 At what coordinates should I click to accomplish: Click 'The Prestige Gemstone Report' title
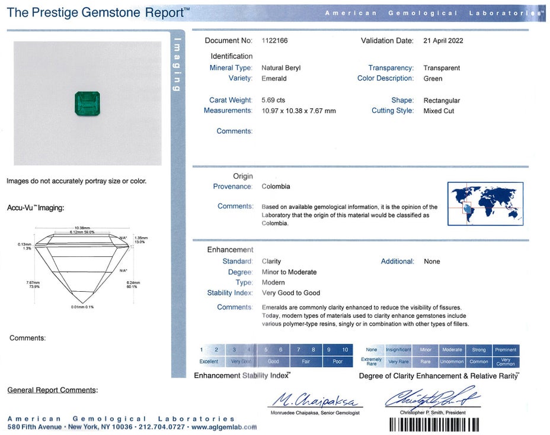pyautogui.click(x=98, y=12)
